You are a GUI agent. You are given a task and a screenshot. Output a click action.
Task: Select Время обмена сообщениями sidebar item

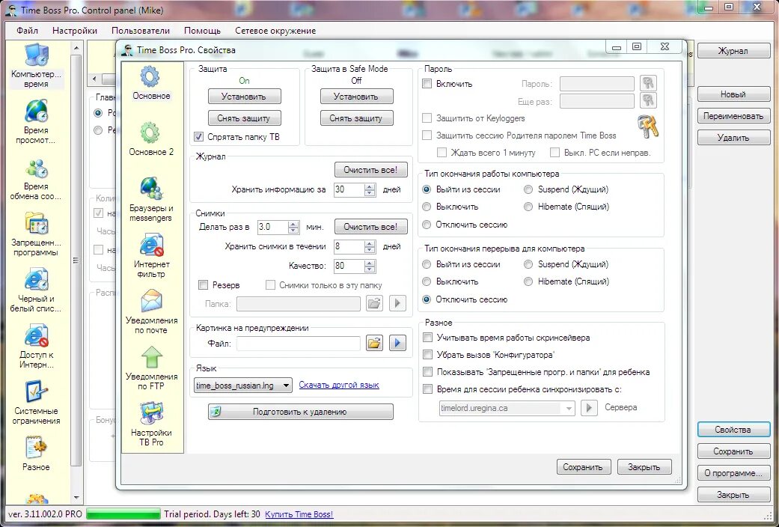click(36, 178)
